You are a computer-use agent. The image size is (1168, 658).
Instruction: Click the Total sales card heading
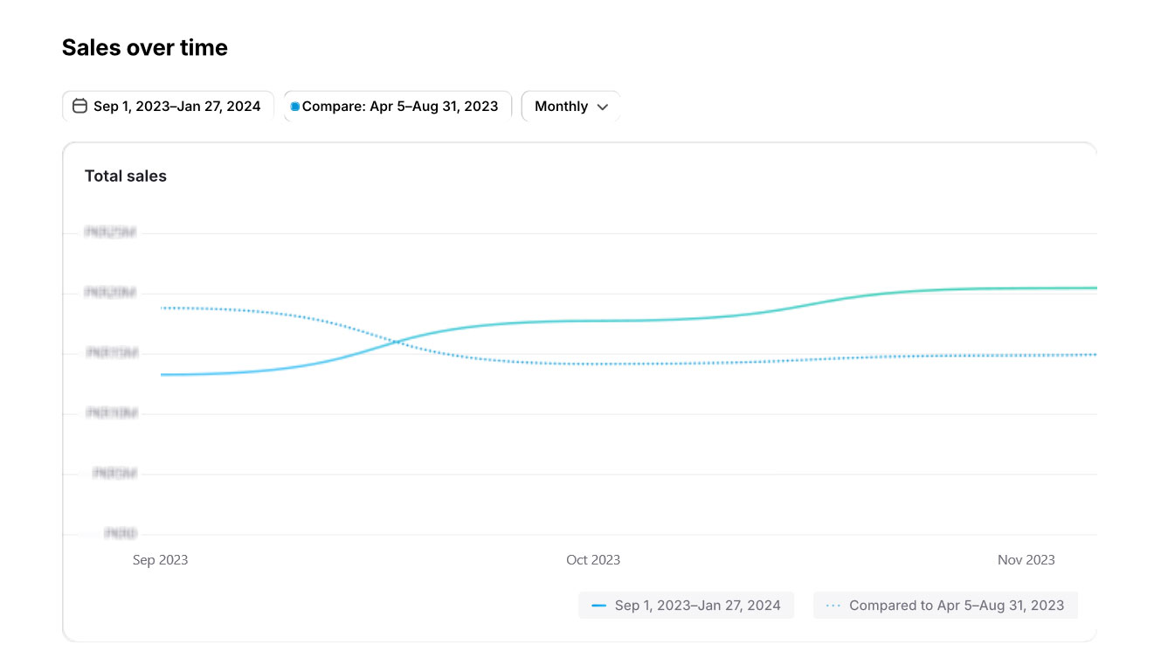click(x=126, y=176)
